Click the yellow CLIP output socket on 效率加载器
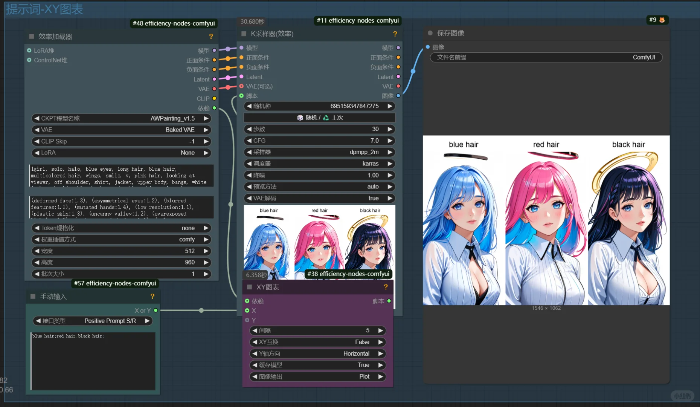Viewport: 700px width, 407px height. [214, 98]
